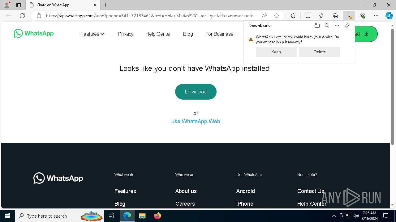Pin the Downloads panel
396x222 pixels.
tap(347, 26)
